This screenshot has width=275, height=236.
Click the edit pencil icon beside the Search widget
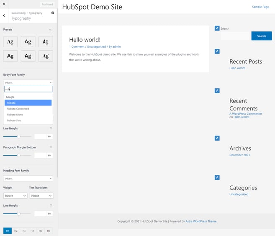217,28
